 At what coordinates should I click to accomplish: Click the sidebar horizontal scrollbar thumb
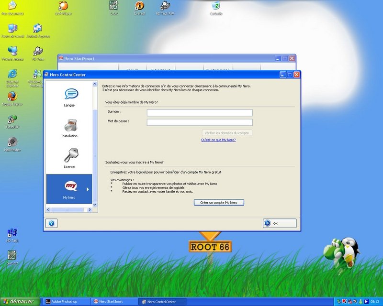click(67, 209)
